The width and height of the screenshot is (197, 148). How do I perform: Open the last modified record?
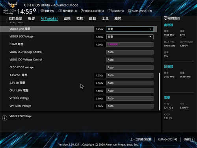[x=141, y=139]
